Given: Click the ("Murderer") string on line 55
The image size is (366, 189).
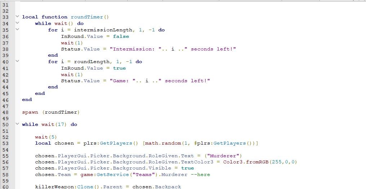Looking at the screenshot, I should 223,156.
